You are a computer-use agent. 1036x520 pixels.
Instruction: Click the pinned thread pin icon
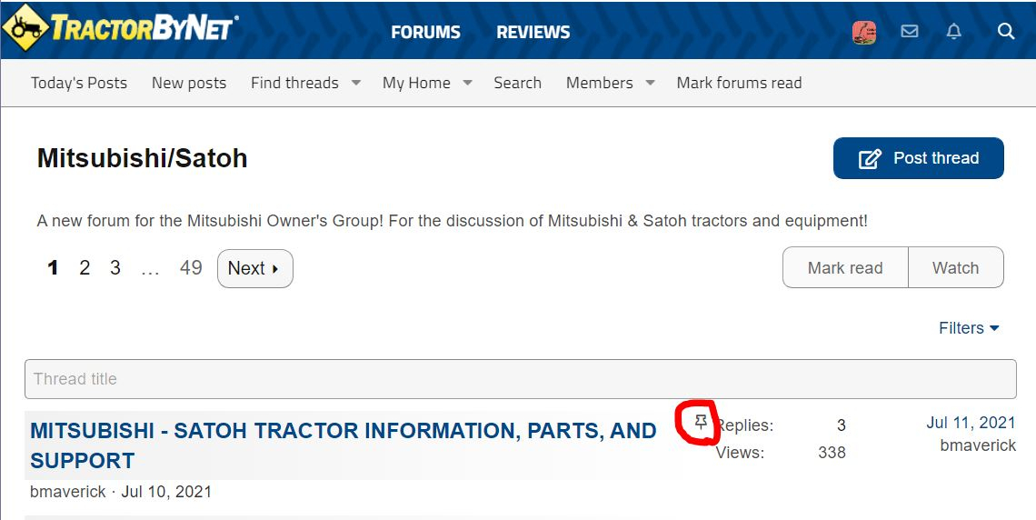(x=700, y=422)
